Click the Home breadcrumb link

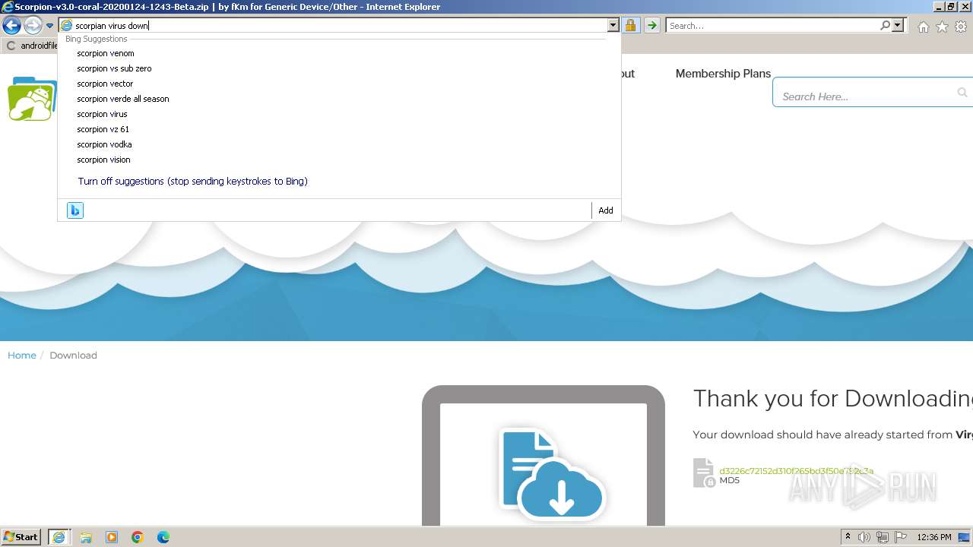(22, 356)
